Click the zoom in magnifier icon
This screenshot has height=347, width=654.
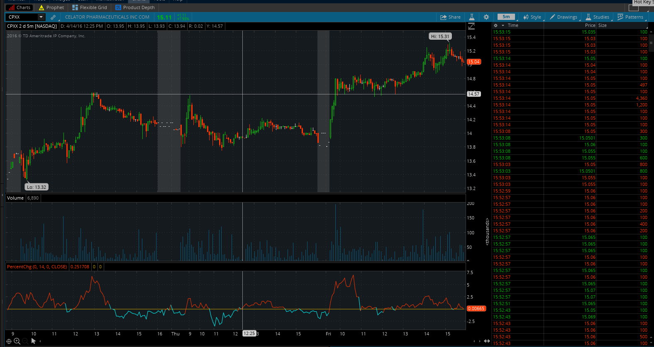[17, 341]
